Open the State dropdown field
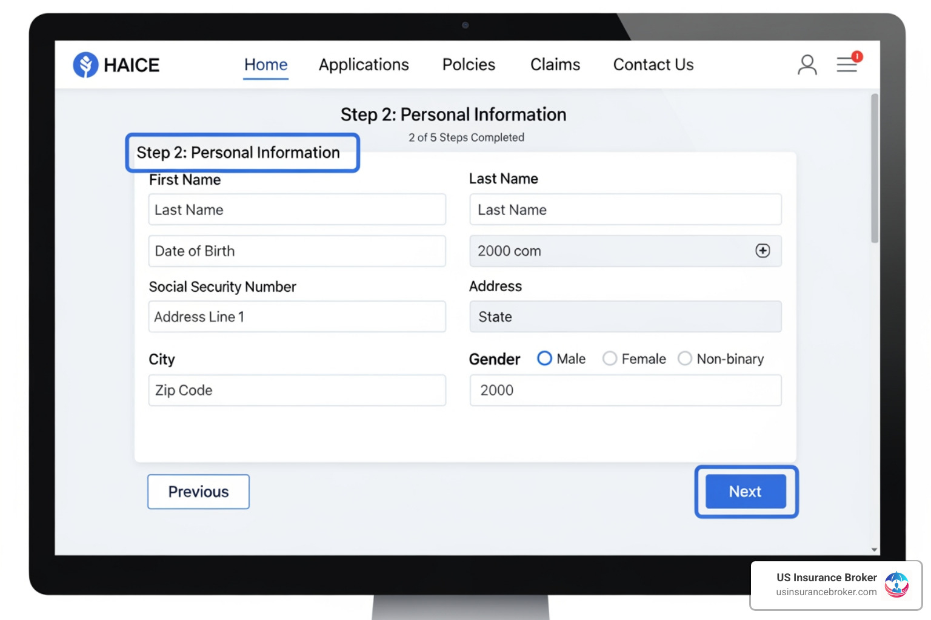The image size is (931, 620). [626, 317]
